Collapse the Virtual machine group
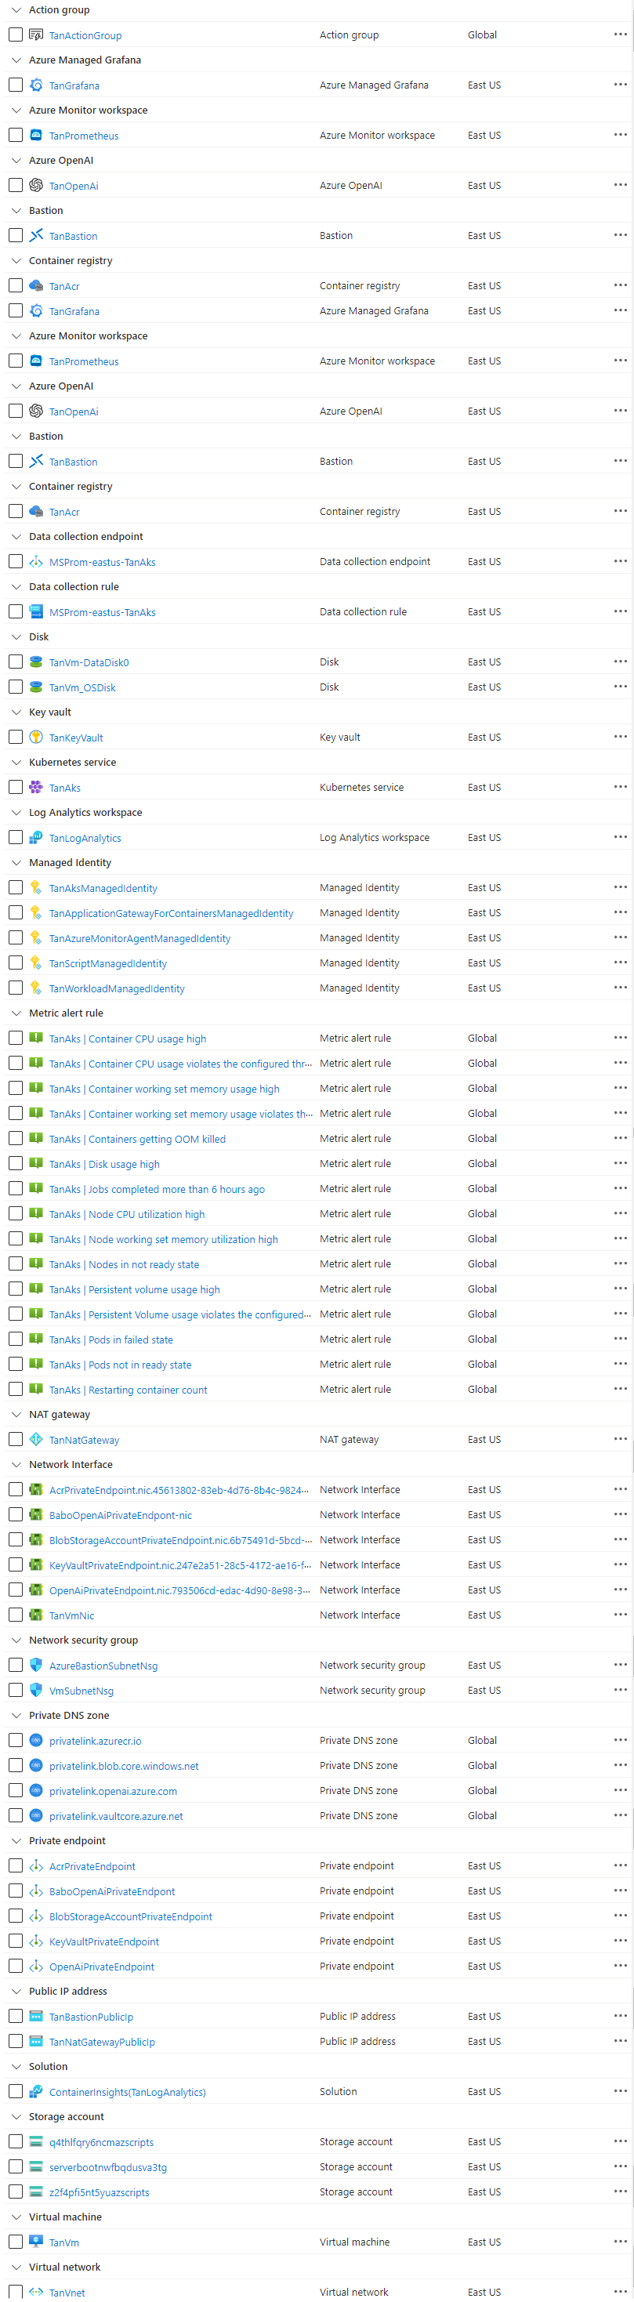Screen dimensions: 634x2302 point(16,2217)
